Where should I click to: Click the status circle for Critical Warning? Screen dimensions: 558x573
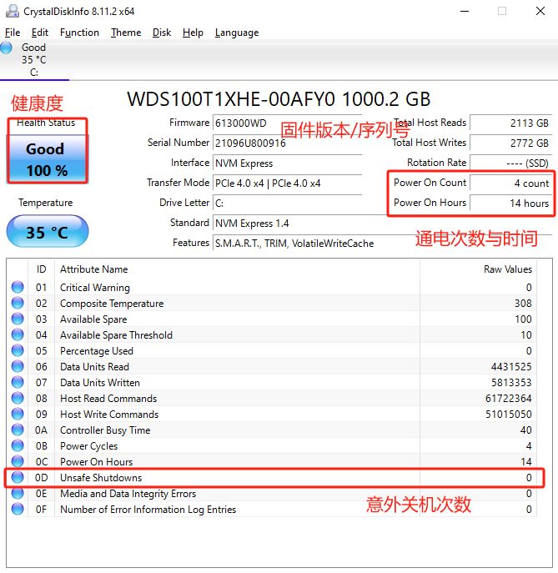click(18, 287)
